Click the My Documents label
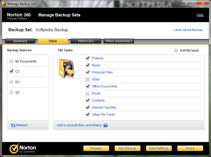Screen dimensions: 211x157 pos(26,61)
